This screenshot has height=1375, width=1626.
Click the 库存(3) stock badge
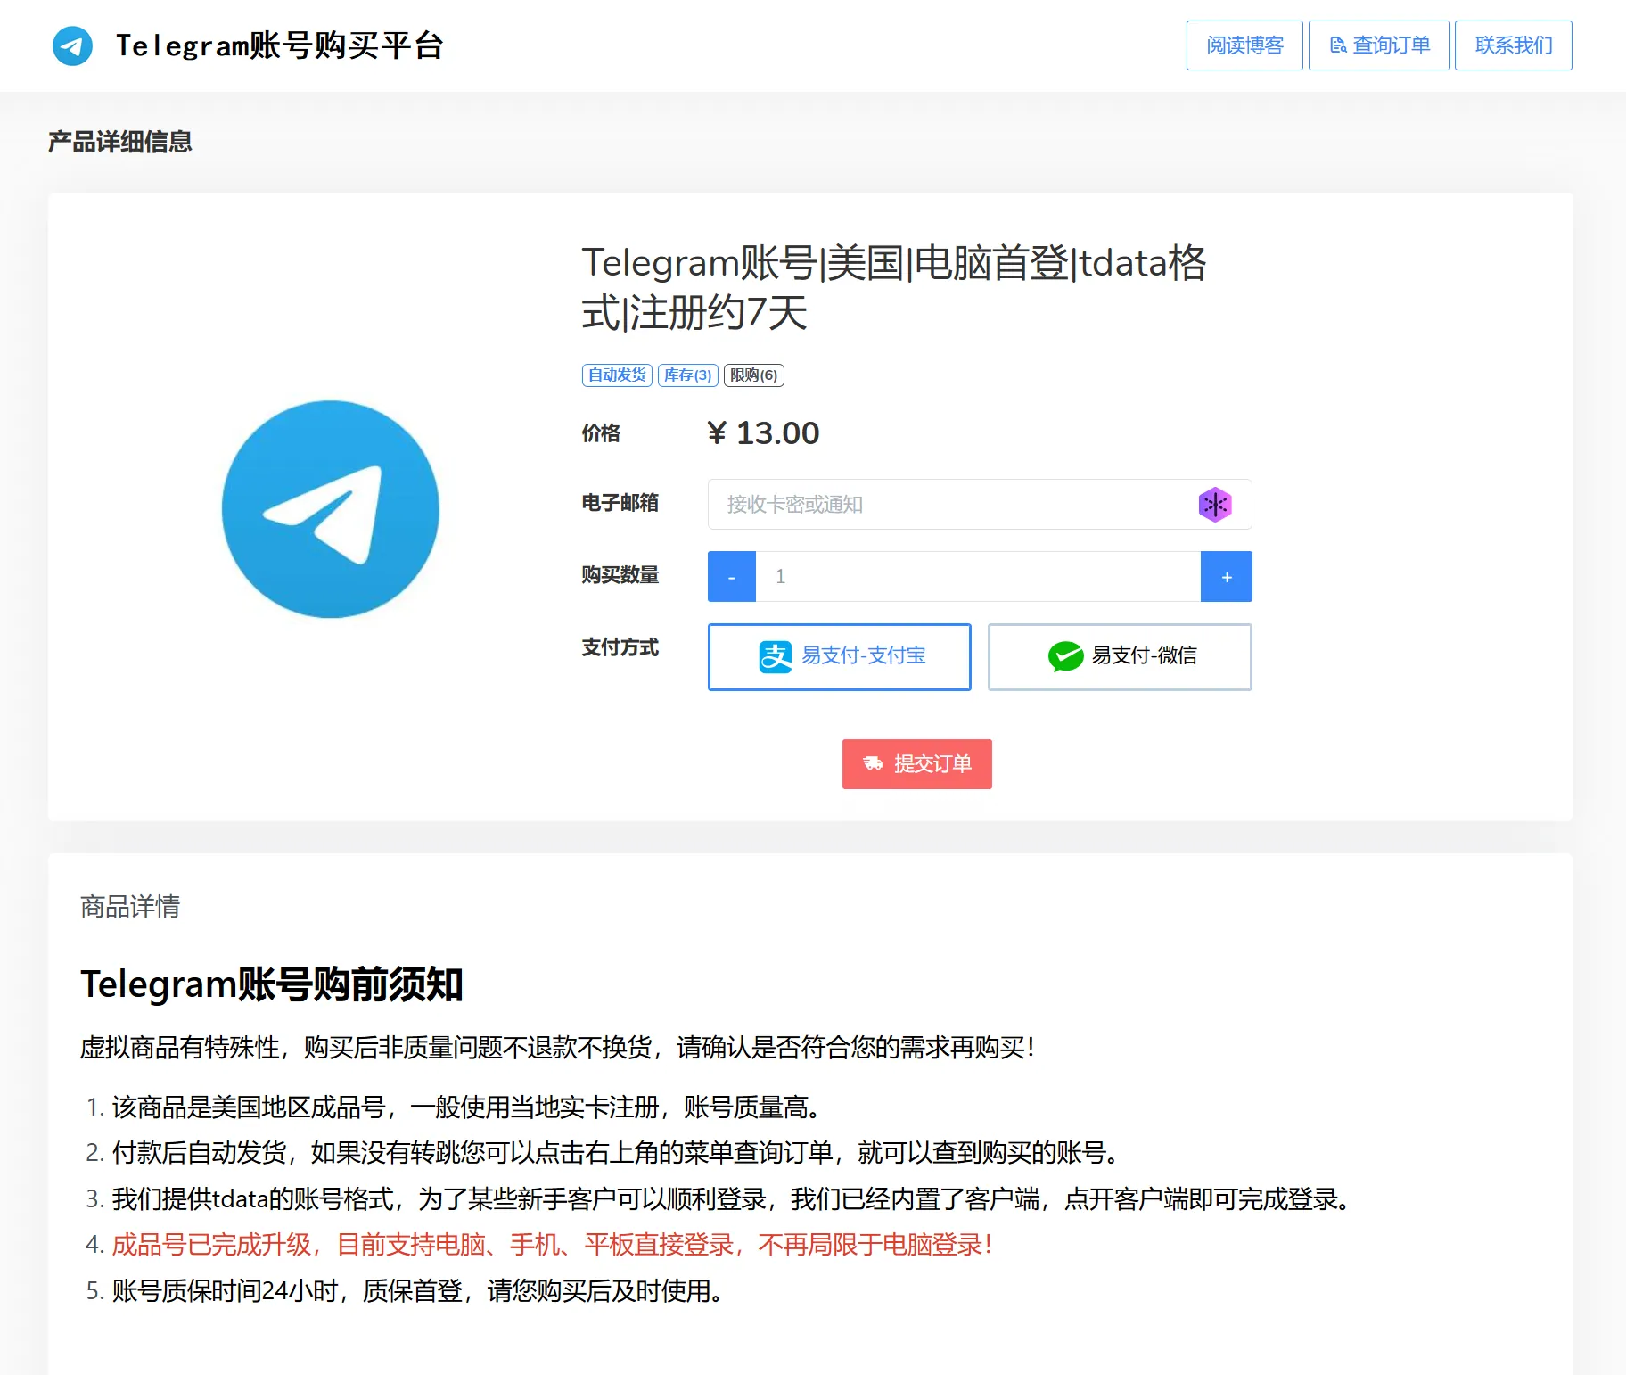tap(687, 375)
